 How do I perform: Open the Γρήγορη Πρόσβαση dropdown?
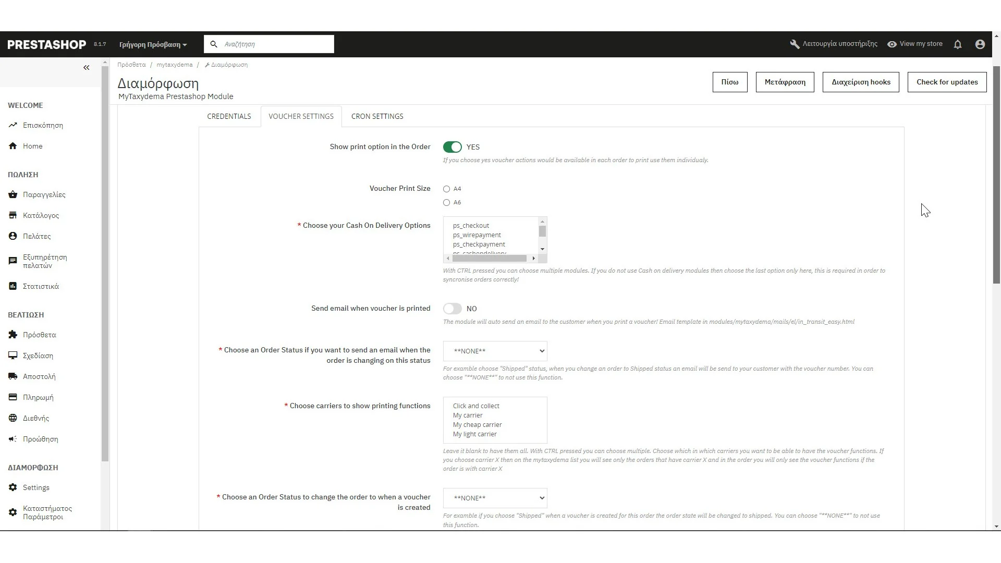tap(153, 45)
